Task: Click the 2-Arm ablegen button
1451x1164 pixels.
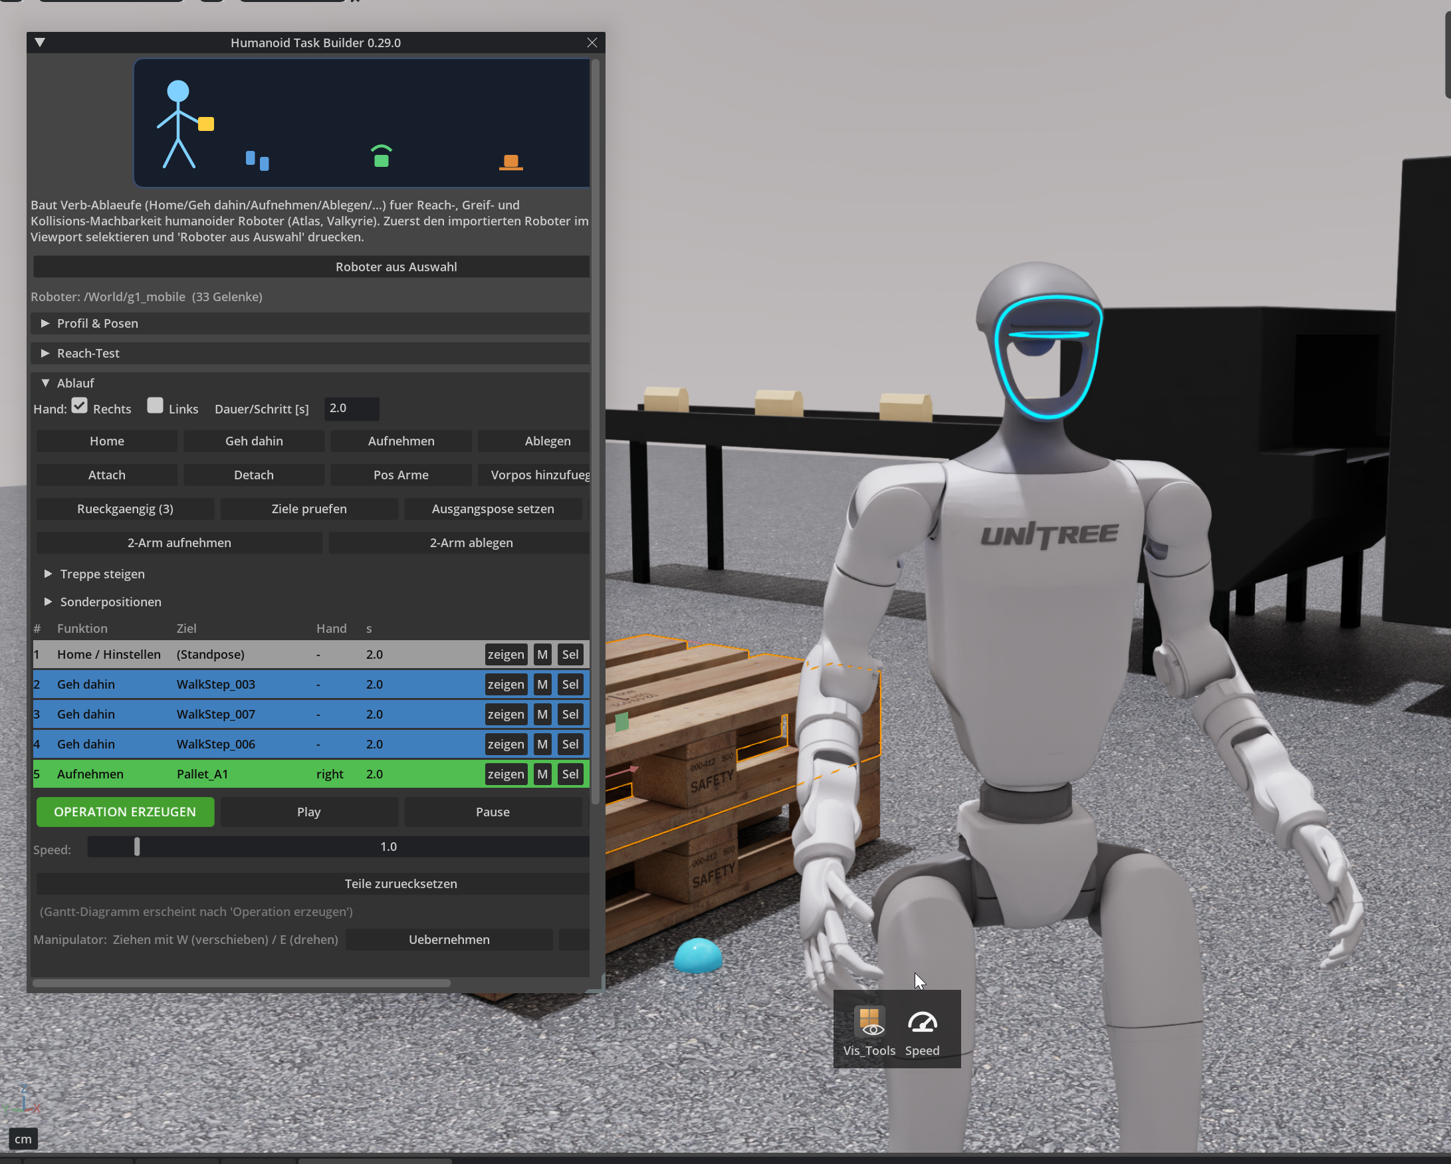Action: tap(459, 542)
